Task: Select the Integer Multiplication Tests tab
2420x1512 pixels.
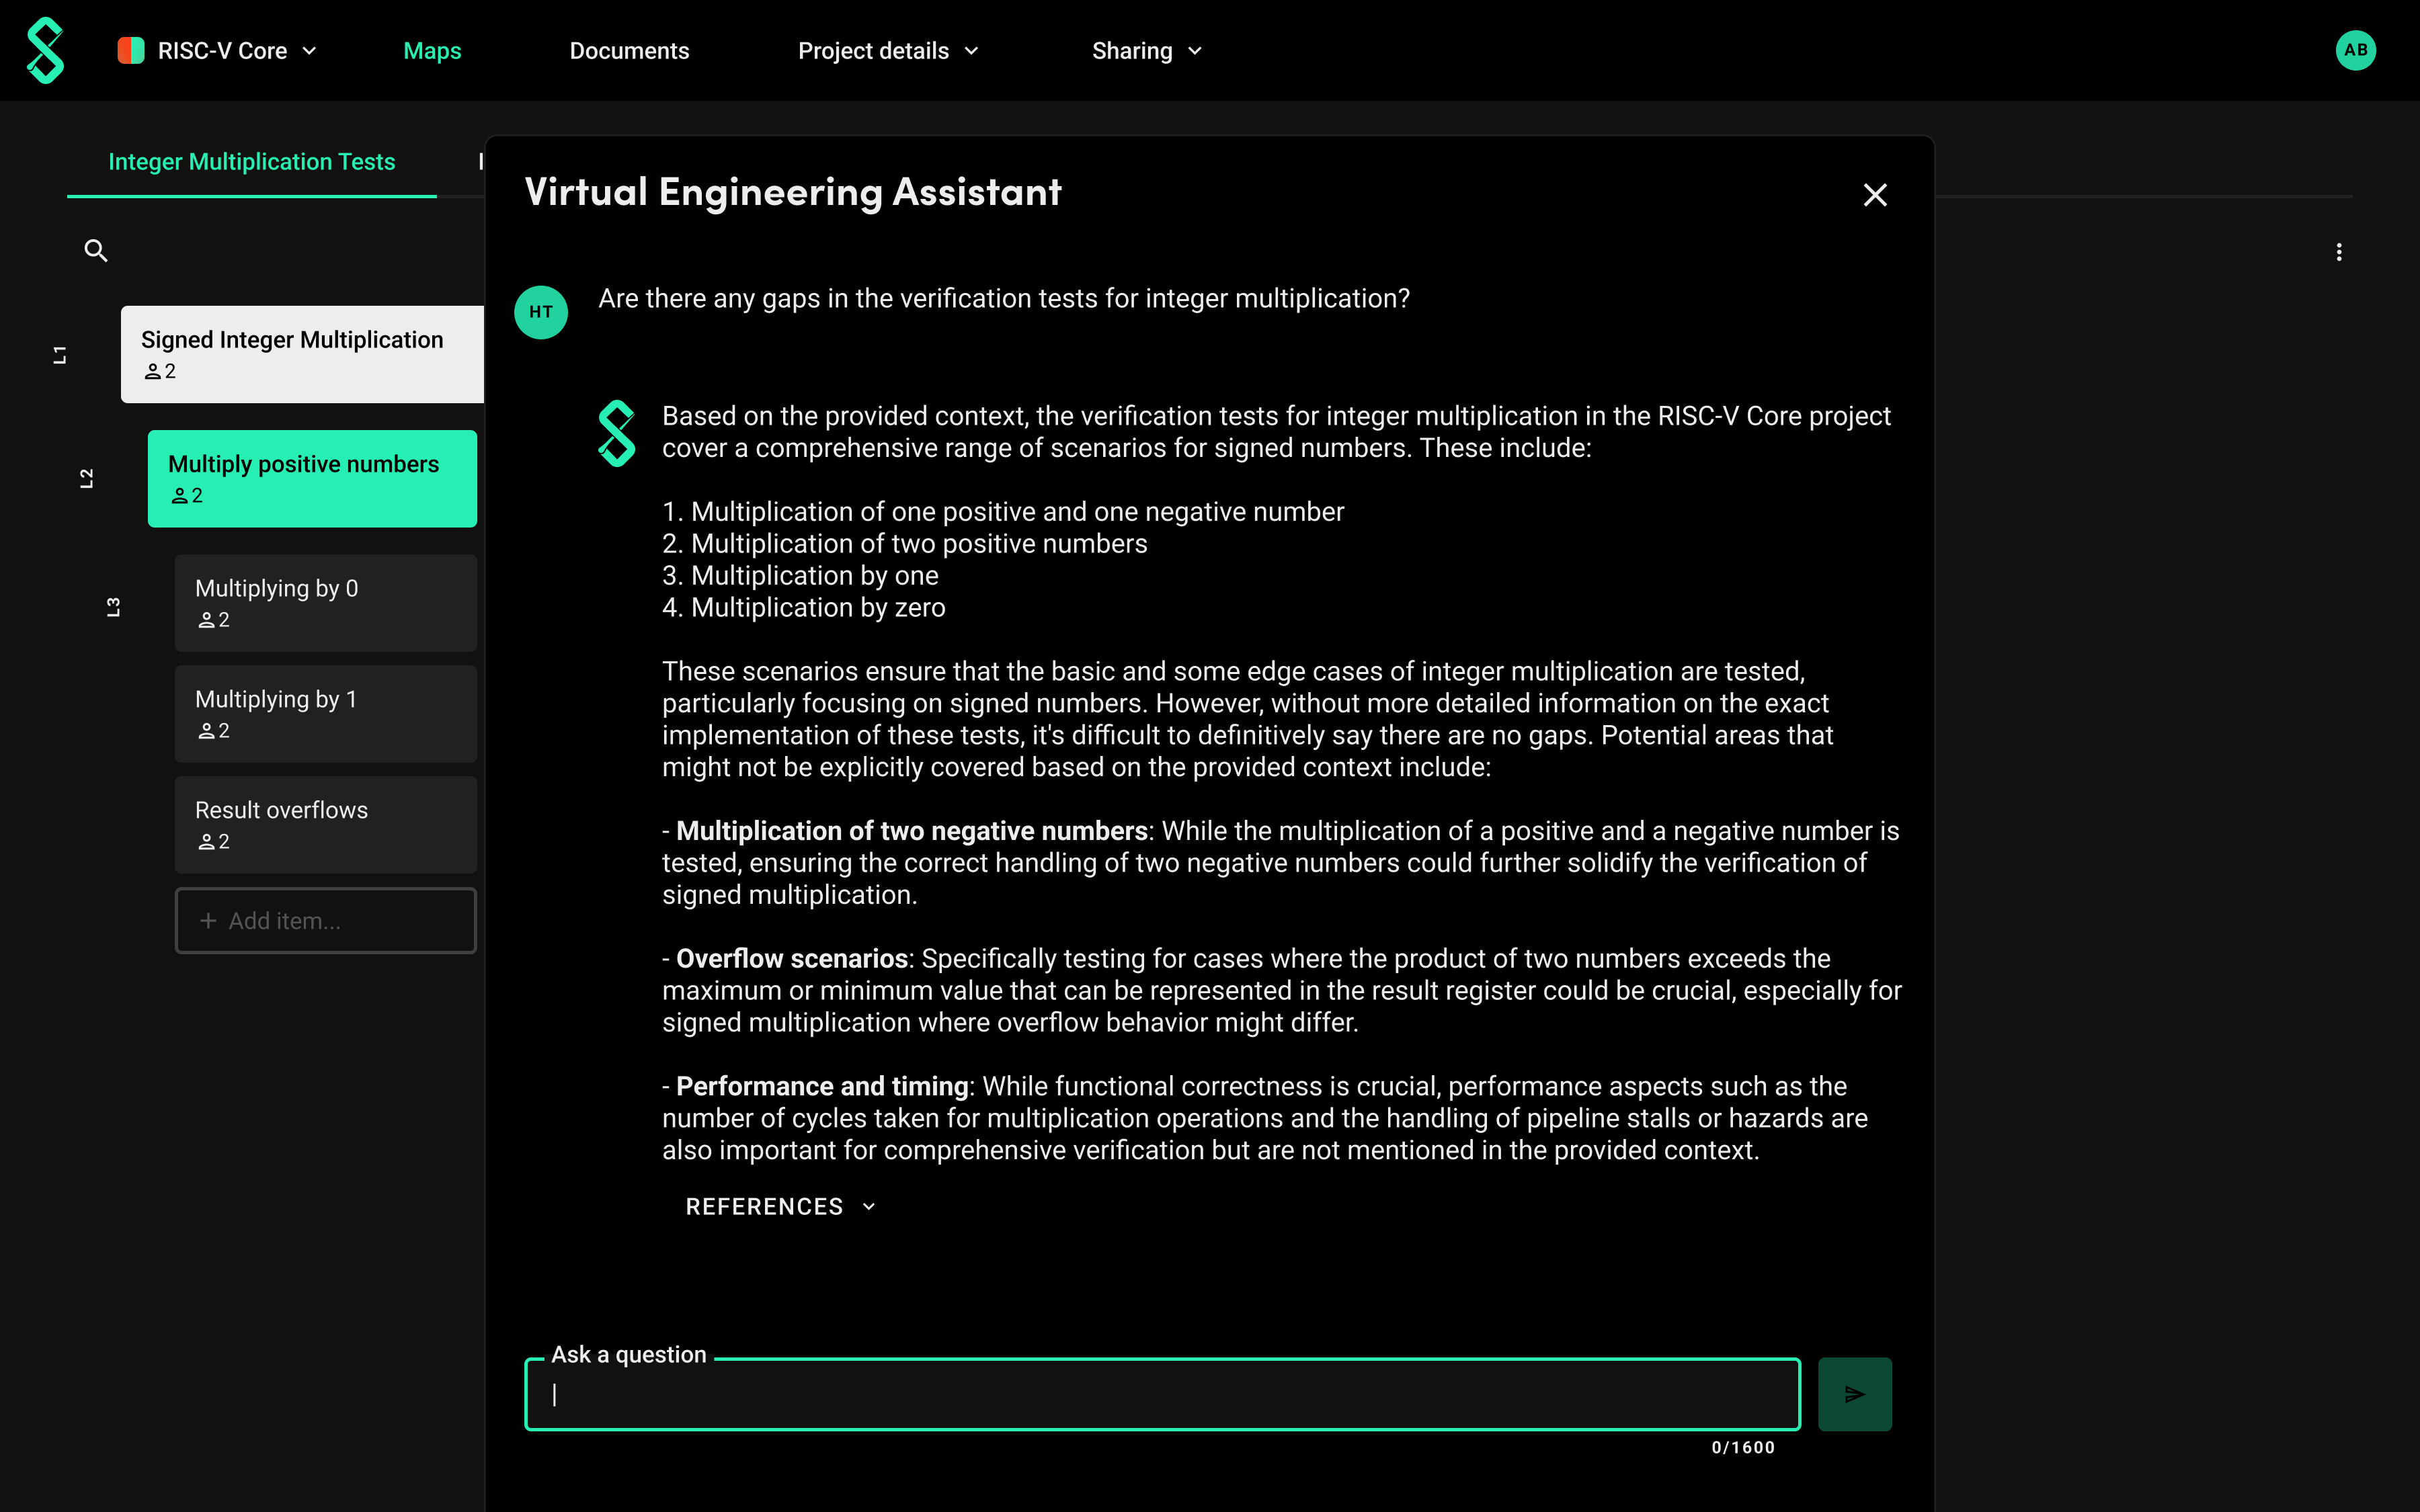Action: pos(251,162)
